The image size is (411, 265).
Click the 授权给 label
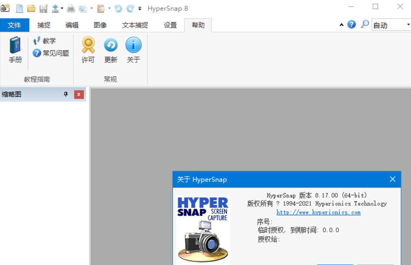[269, 239]
